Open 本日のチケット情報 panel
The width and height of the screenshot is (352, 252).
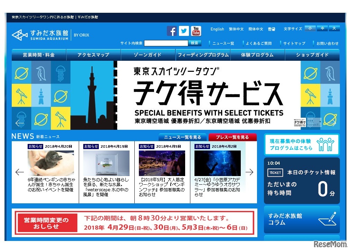coord(302,181)
